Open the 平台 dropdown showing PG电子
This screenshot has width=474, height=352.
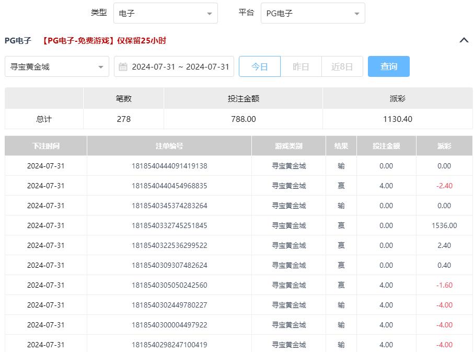[x=313, y=14]
